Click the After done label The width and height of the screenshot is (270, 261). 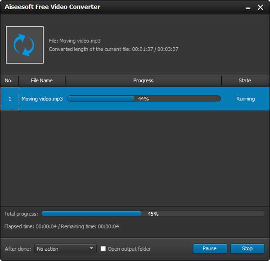point(18,249)
